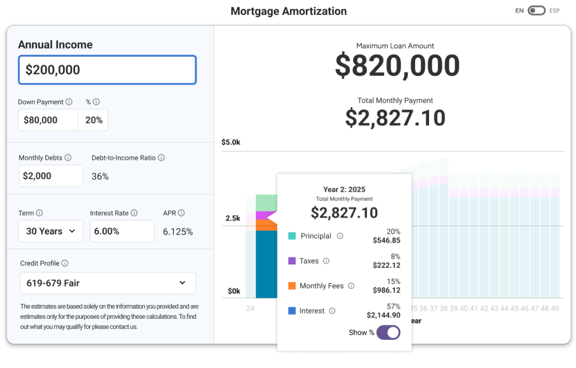Switch language with the EN/ESP toggle

[x=536, y=11]
